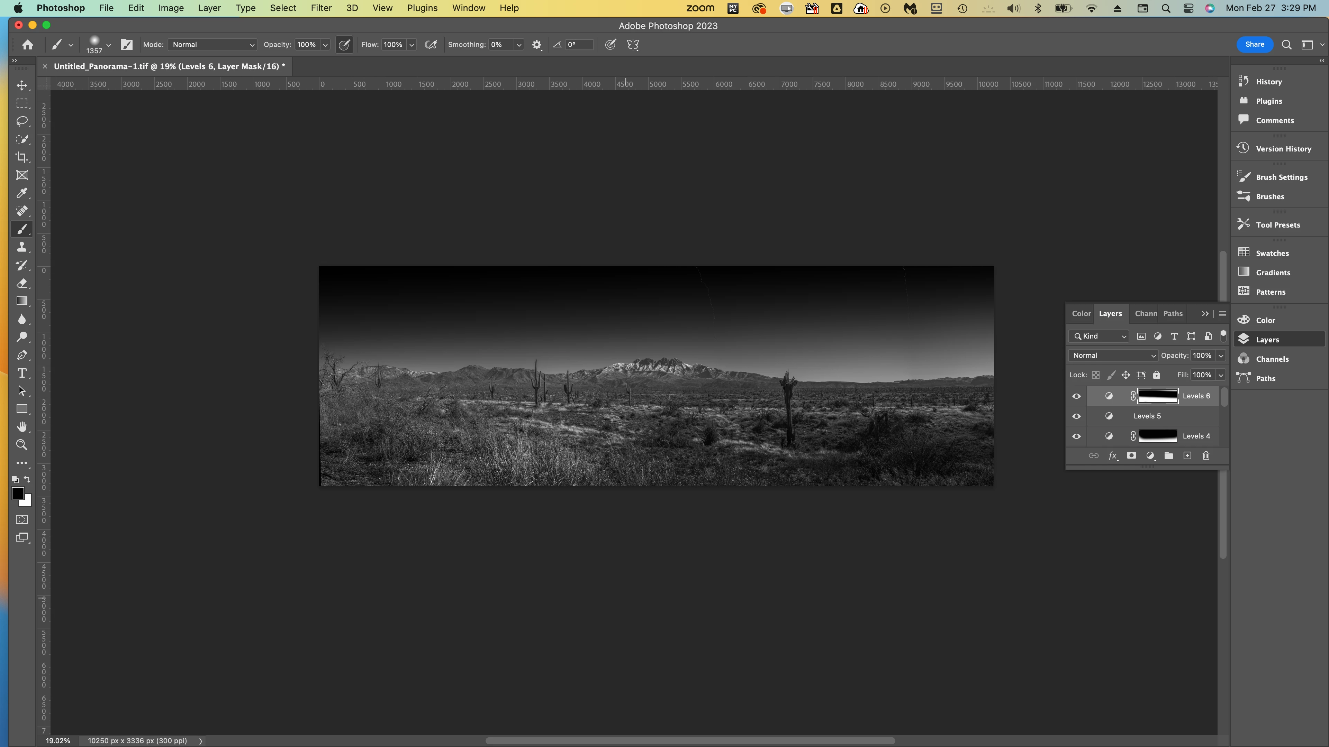1329x747 pixels.
Task: Add a layer mask from Layers panel
Action: [1131, 456]
